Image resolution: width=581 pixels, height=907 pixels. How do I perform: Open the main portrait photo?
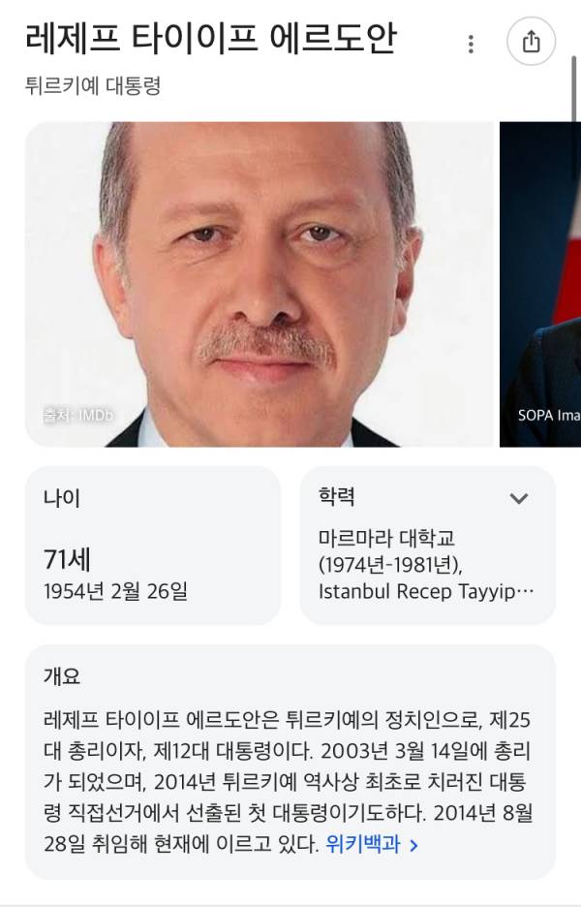259,284
